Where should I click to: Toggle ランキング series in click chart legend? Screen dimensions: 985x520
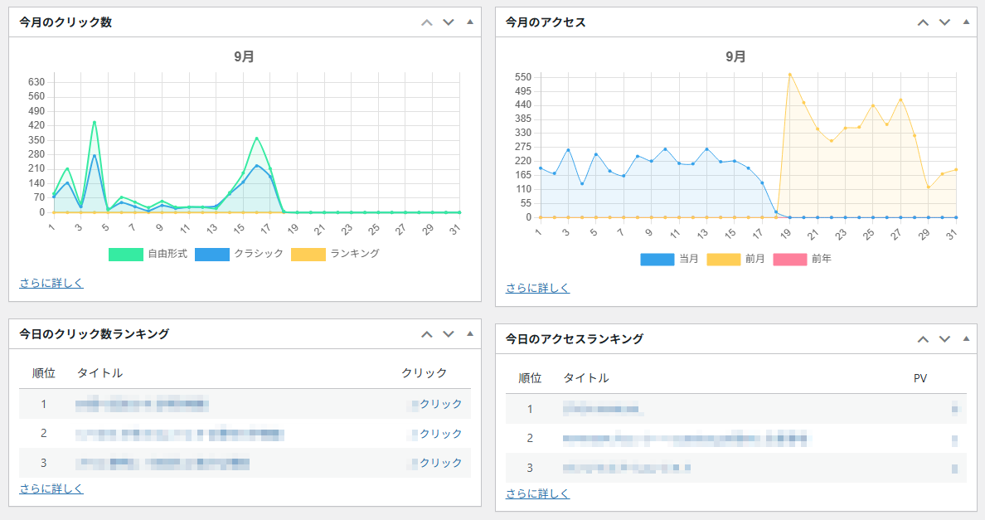coord(308,254)
